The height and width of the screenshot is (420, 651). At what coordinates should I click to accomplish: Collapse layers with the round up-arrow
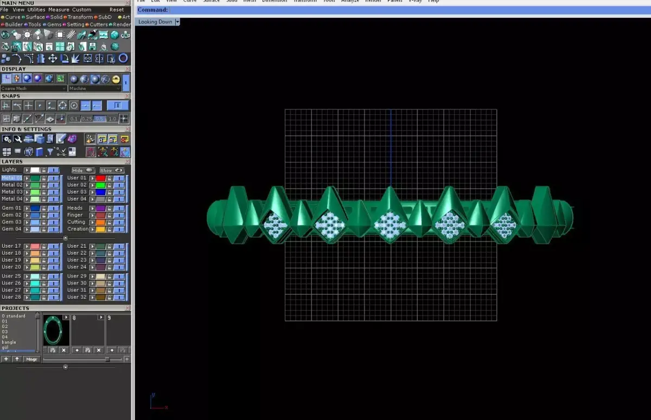pos(66,238)
